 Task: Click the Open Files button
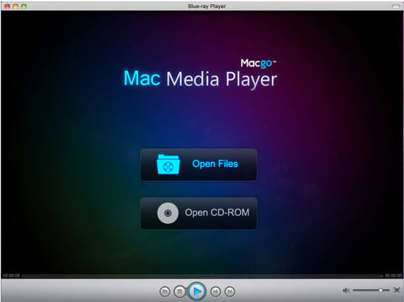[x=199, y=164]
